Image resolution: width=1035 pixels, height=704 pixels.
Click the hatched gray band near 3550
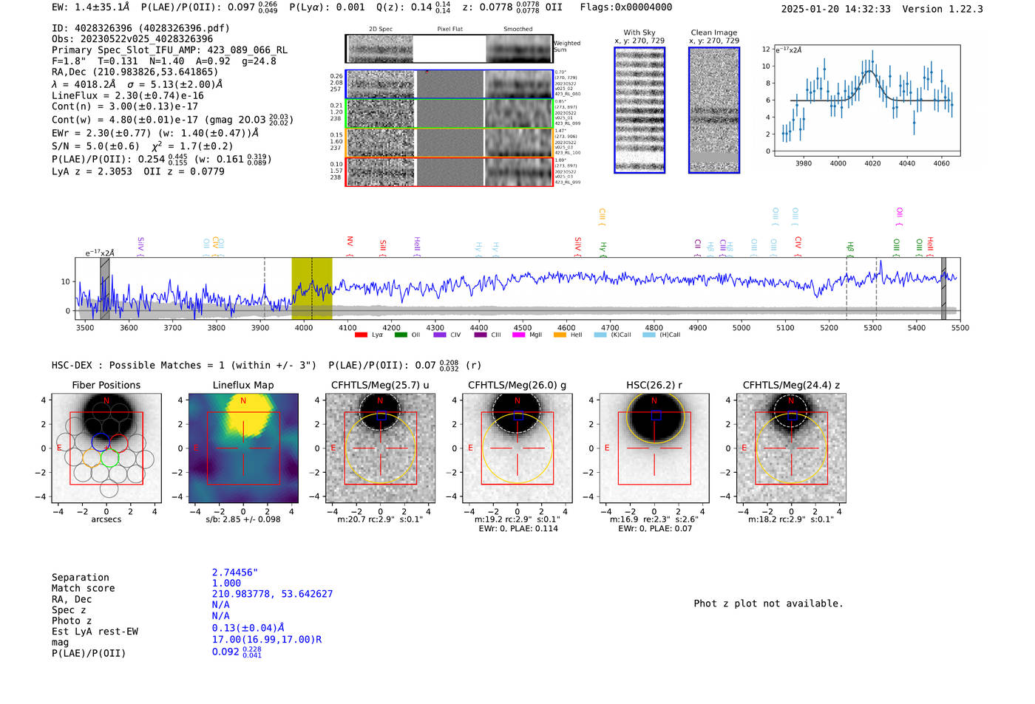105,288
